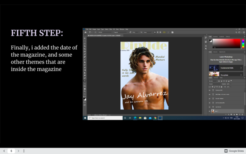This screenshot has height=154, width=246.
Task: Select the Eraser tool
Action: pos(85,68)
